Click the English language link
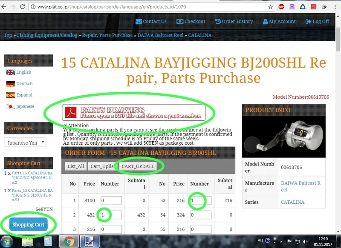The width and height of the screenshot is (341, 248). pyautogui.click(x=24, y=72)
